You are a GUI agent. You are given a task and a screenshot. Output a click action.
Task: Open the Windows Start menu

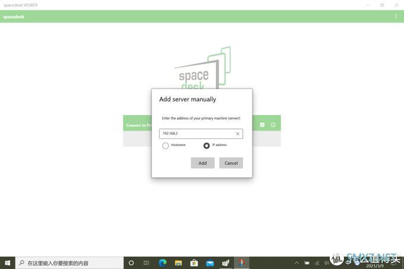[x=8, y=263]
